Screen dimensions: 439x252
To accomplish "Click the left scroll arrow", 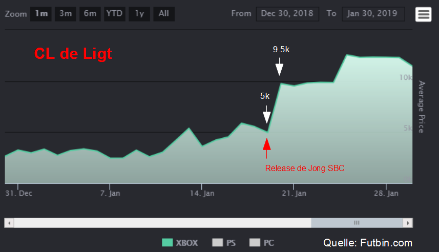I will [x=9, y=223].
